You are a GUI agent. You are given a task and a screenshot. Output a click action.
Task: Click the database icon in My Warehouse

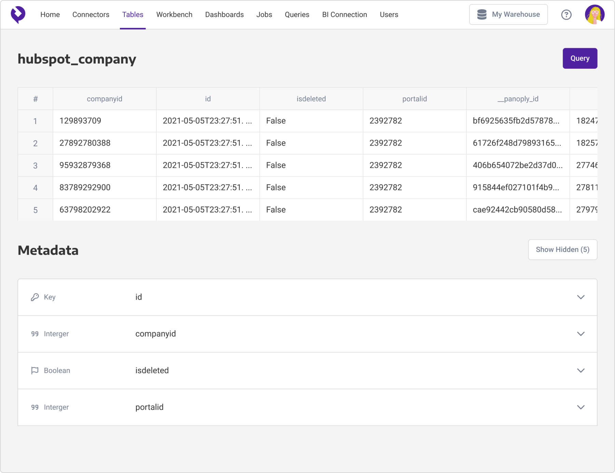(x=482, y=14)
